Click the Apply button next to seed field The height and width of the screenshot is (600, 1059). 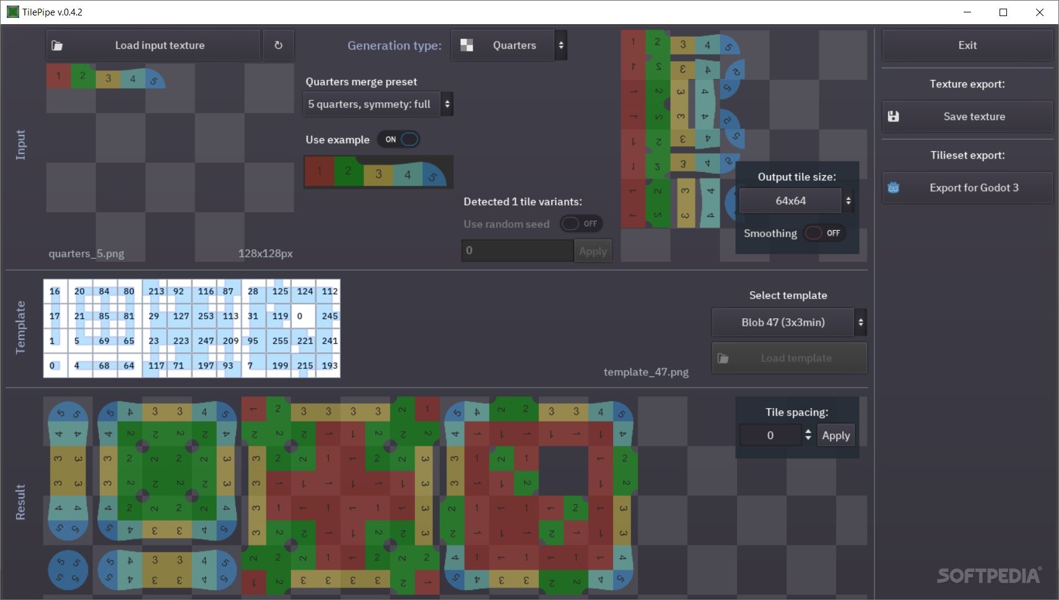coord(593,251)
